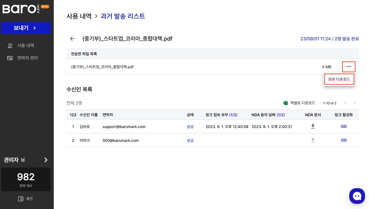369x209 pixels.
Task: Select 원본 다운로드 from the menu
Action: pyautogui.click(x=339, y=80)
